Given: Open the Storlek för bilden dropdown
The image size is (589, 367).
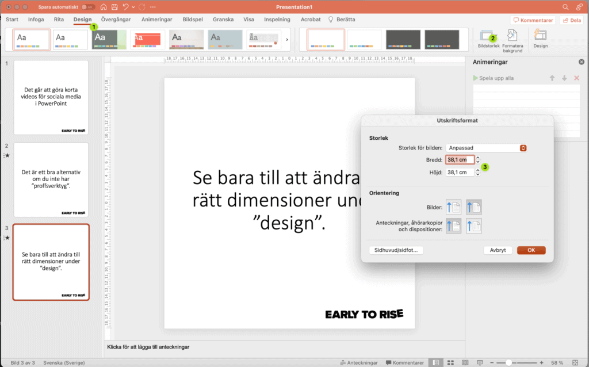Looking at the screenshot, I should pyautogui.click(x=487, y=148).
